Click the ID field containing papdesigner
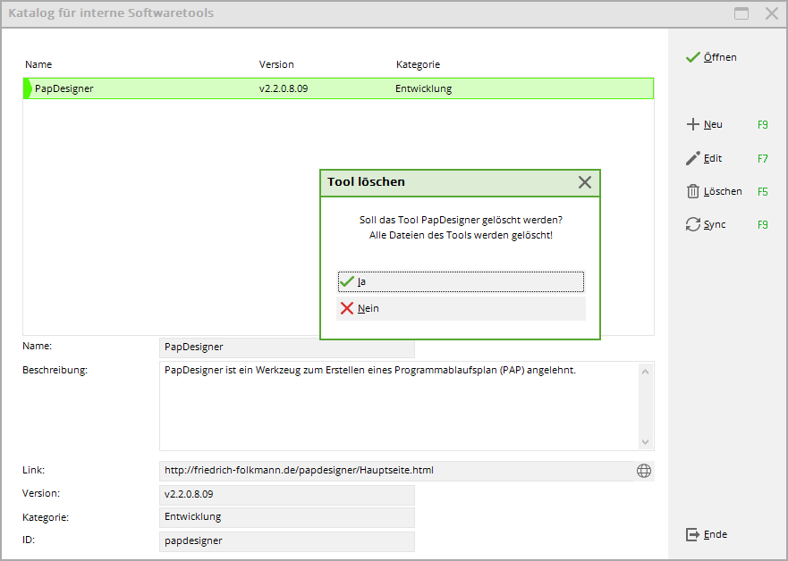Viewport: 788px width, 561px height. (x=286, y=541)
